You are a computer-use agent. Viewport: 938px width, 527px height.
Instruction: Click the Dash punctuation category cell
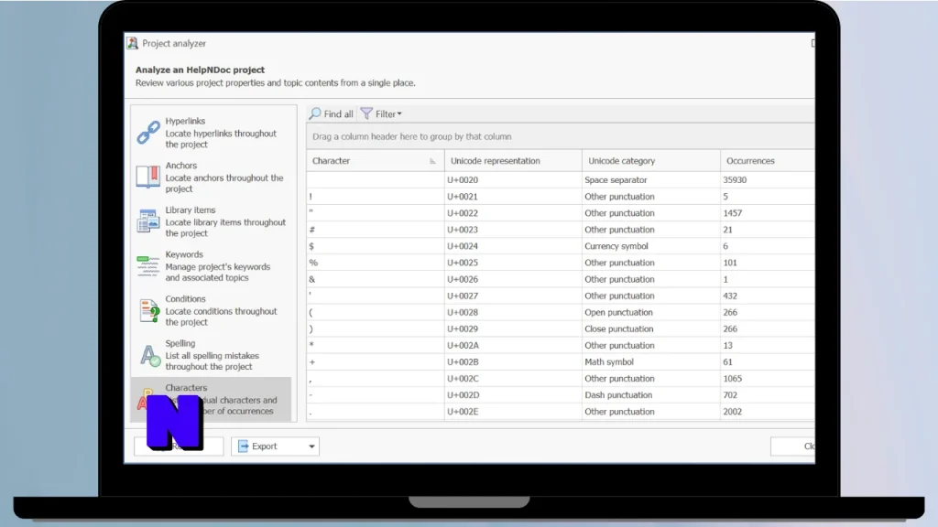651,395
